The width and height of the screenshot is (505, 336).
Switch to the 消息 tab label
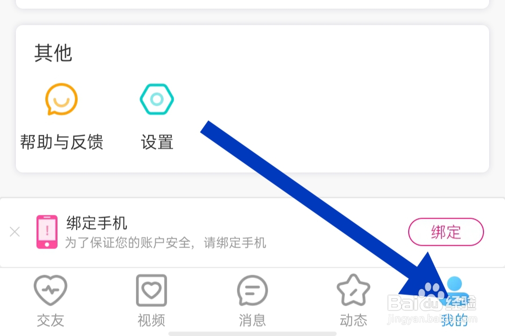[x=252, y=320]
